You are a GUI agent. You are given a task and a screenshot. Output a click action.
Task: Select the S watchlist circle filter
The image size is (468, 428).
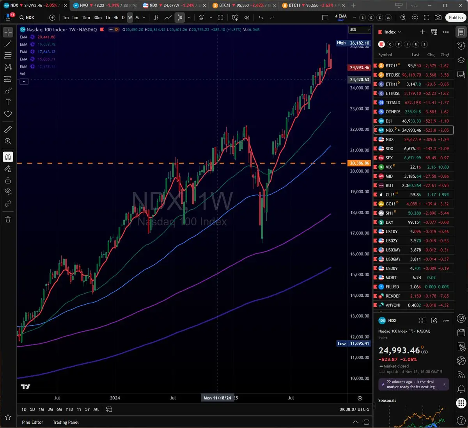[424, 44]
